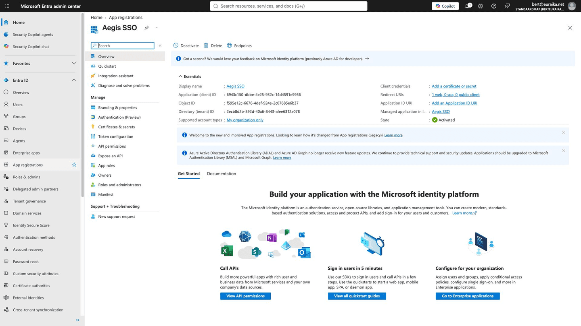Open the waffle app launcher icon
Viewport: 581px width, 326px height.
(x=8, y=6)
